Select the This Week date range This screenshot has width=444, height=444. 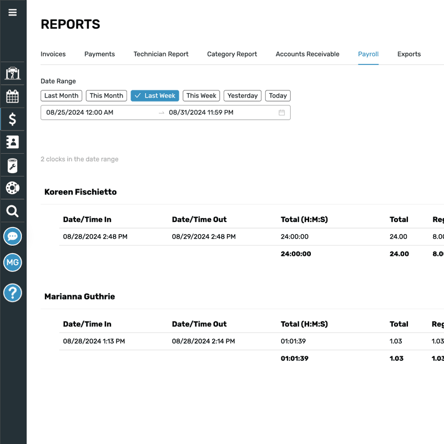(201, 95)
